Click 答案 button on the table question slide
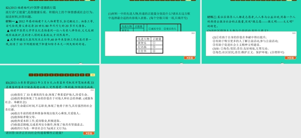 (x=190, y=58)
